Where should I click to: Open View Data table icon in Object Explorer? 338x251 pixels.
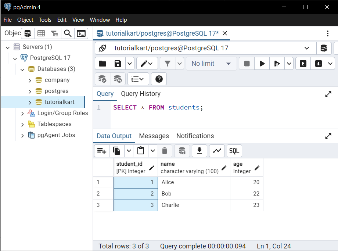click(41, 33)
